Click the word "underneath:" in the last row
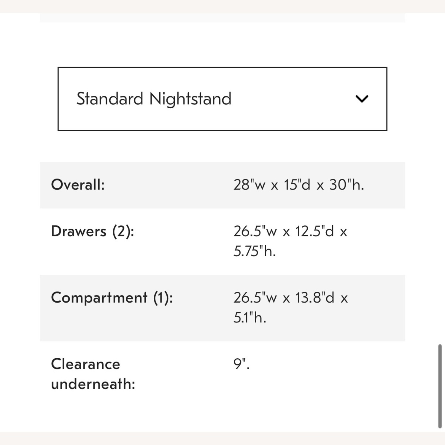This screenshot has width=445, height=445. point(93,384)
